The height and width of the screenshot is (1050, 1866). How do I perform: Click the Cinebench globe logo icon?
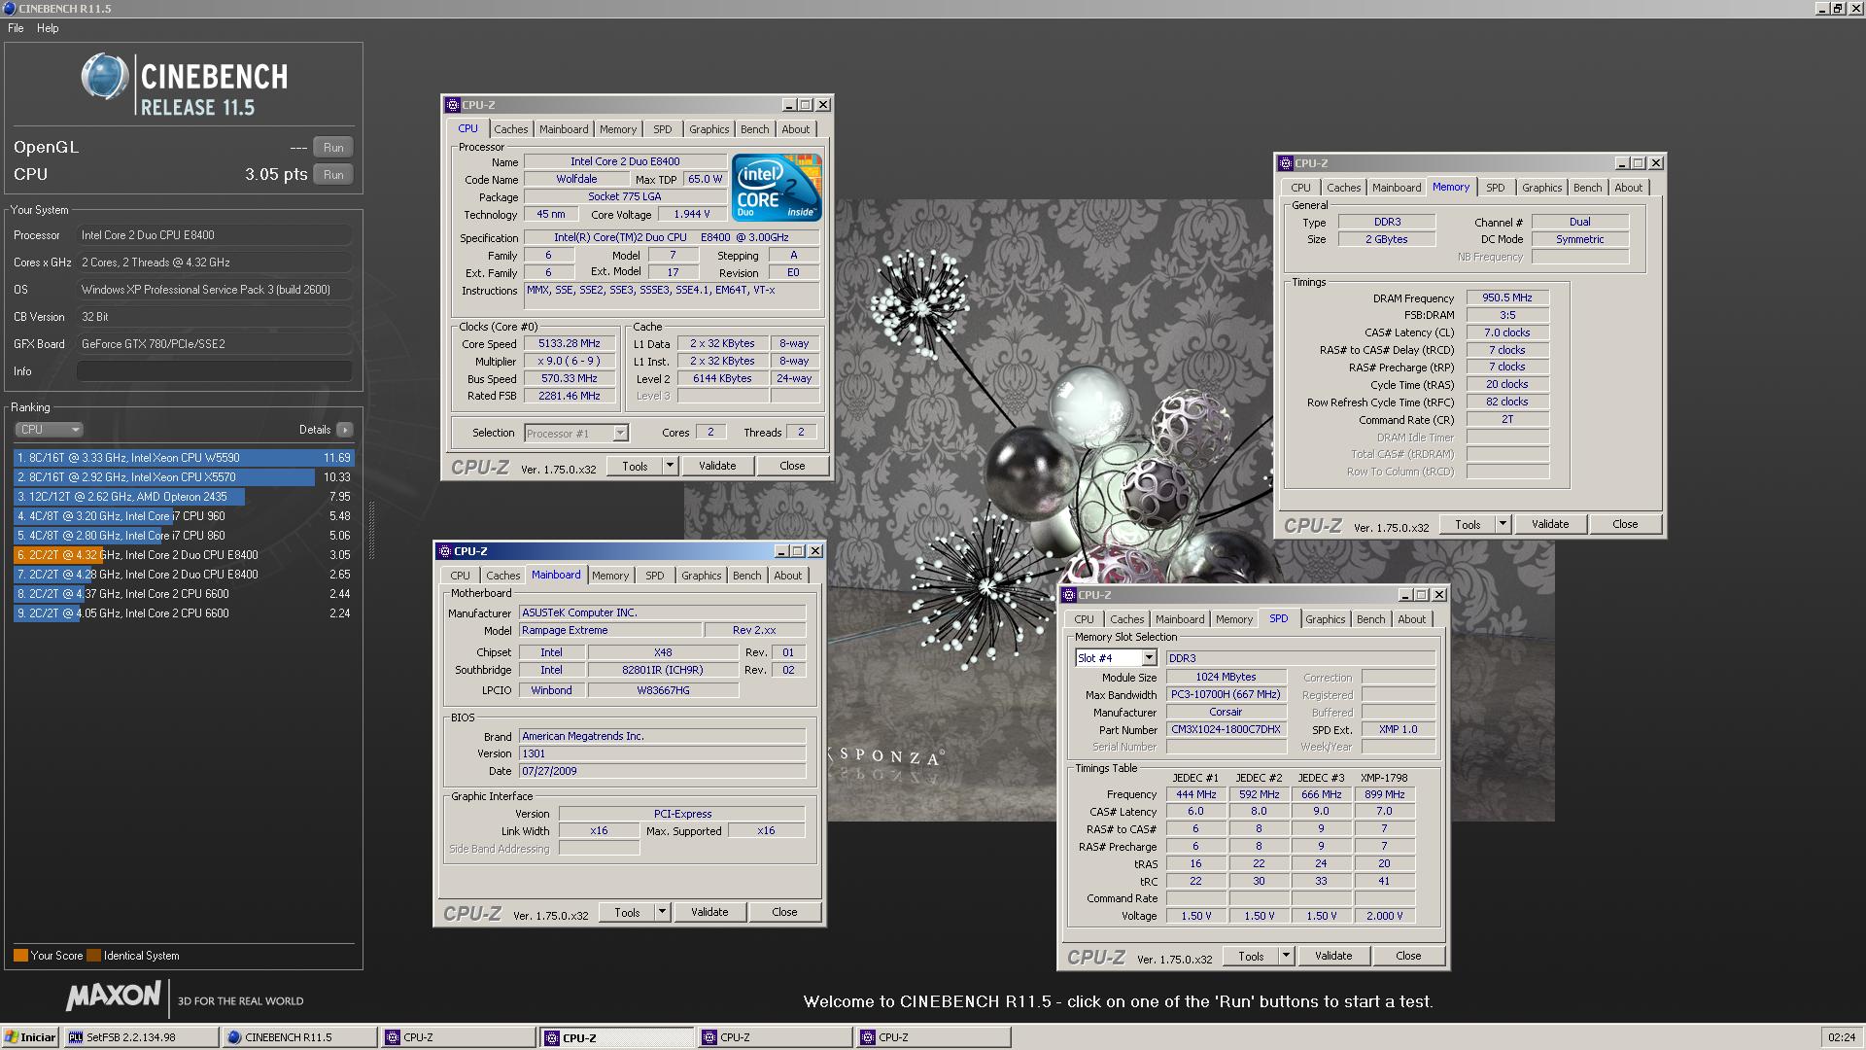(x=105, y=76)
